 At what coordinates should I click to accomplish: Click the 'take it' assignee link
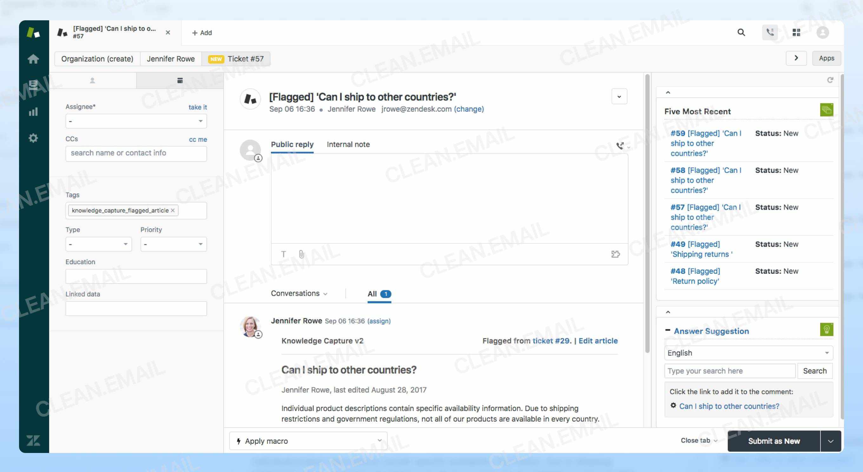tap(197, 107)
